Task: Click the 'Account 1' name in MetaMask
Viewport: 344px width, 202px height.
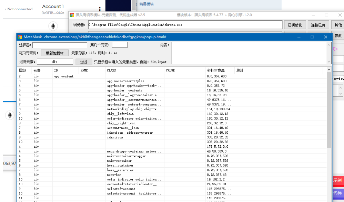Action: [x=53, y=6]
